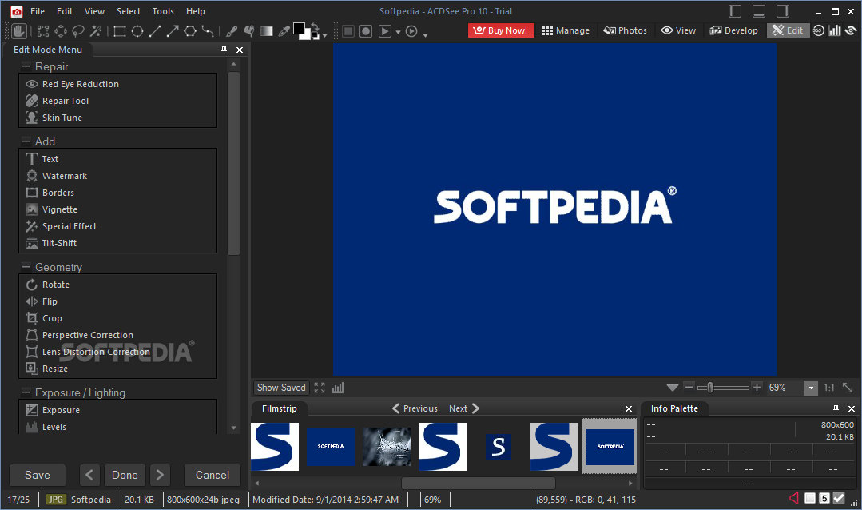Open dropdown next to round Play icon
The height and width of the screenshot is (510, 862).
pos(425,34)
